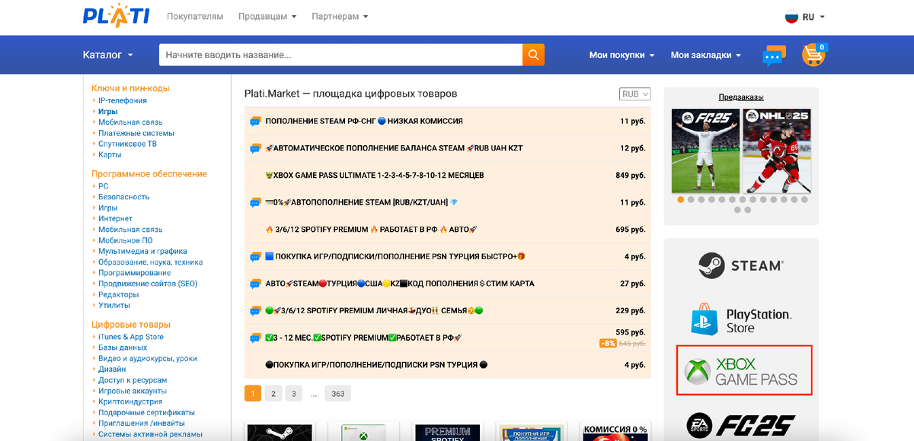Open the NHL25 preorder thumbnail

[776, 151]
